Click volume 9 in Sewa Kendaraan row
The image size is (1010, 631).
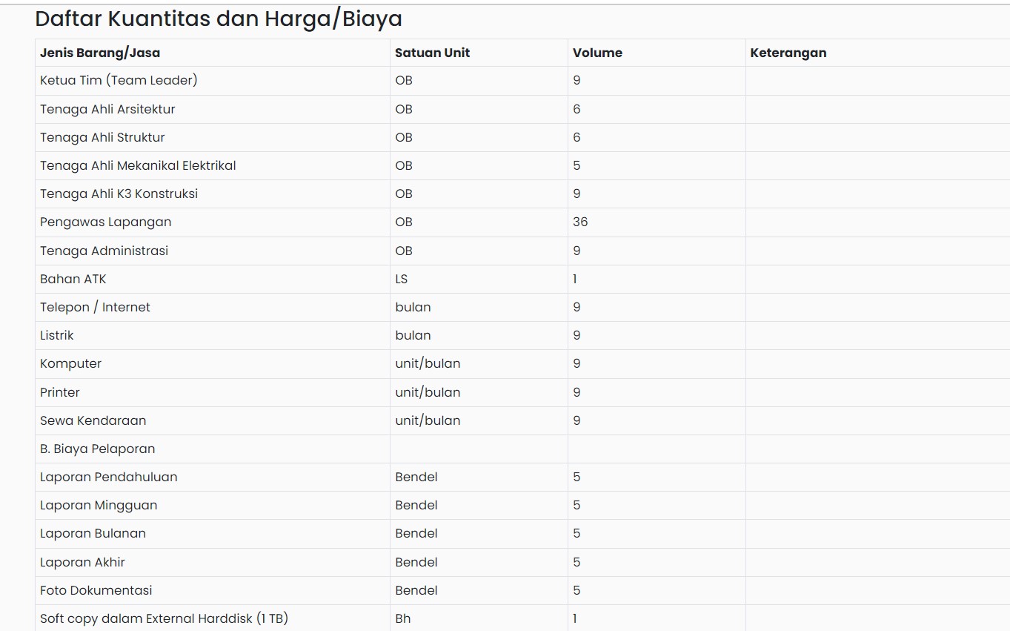coord(577,420)
